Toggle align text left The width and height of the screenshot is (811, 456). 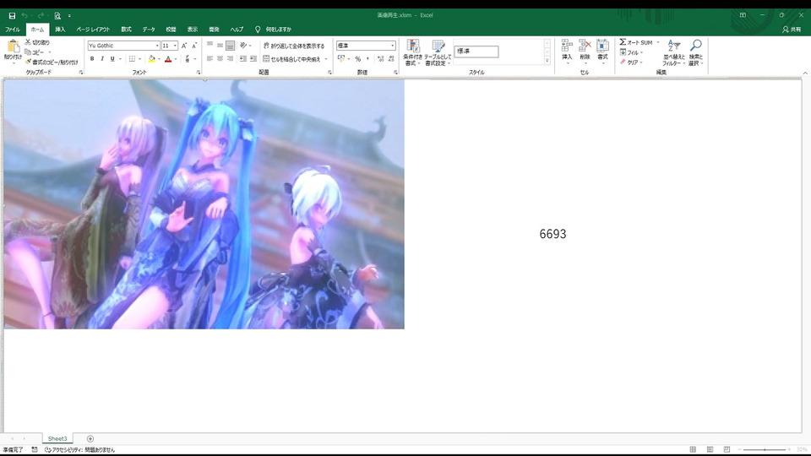(210, 59)
